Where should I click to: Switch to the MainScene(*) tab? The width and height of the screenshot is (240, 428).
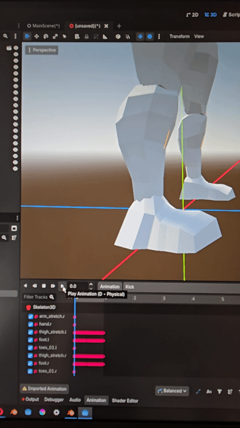point(44,26)
